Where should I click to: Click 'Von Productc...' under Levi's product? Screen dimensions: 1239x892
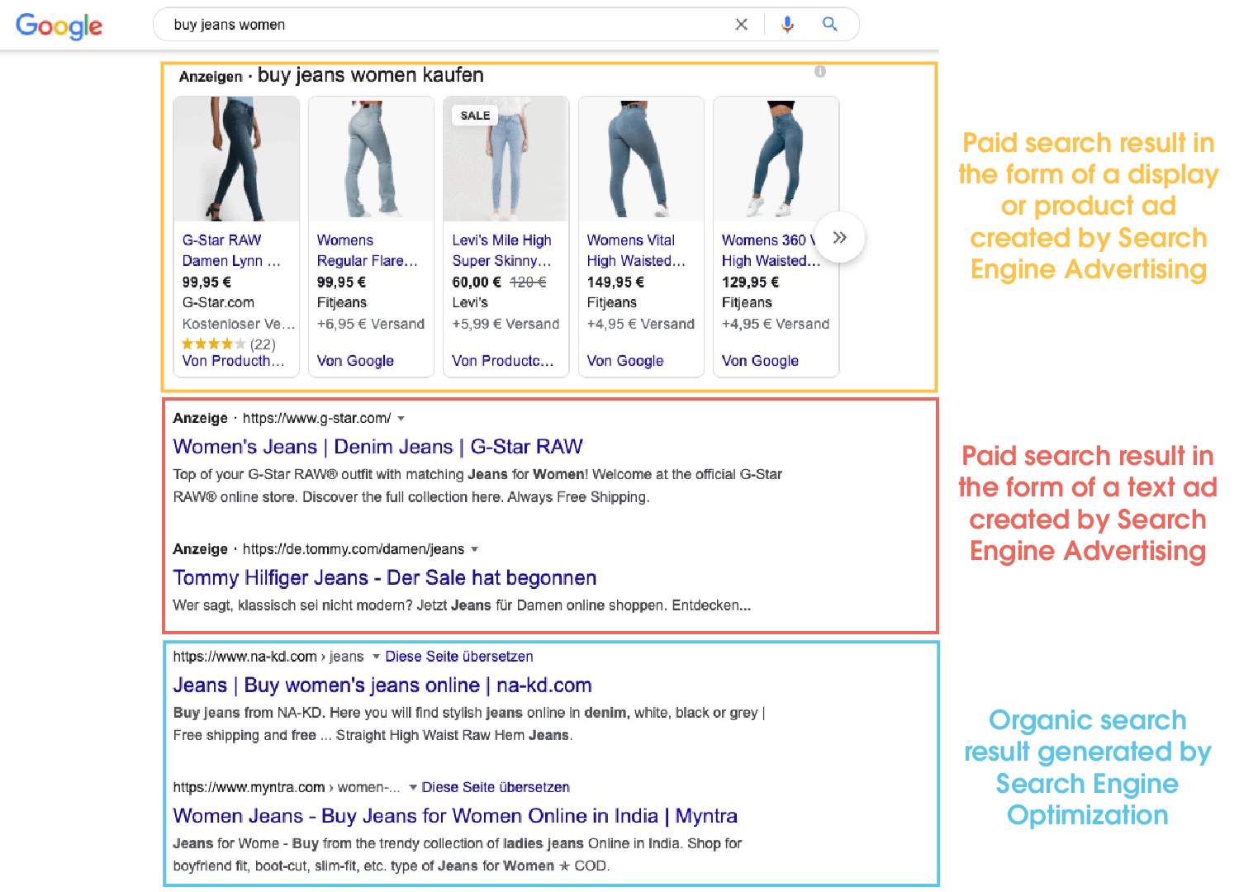(502, 361)
